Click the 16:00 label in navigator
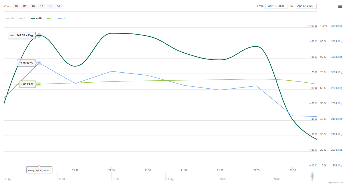This screenshot has width=357, height=185. [x=116, y=179]
